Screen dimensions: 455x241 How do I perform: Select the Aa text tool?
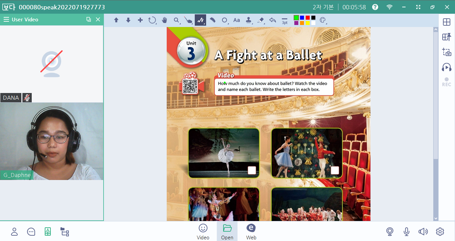point(237,20)
